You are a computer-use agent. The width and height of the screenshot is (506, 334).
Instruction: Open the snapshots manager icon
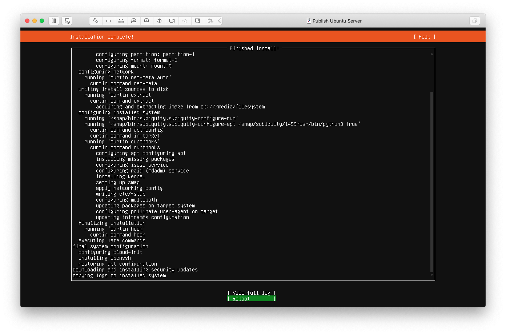[x=67, y=21]
